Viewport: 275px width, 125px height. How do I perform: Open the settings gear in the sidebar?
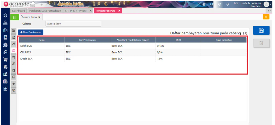6,16
